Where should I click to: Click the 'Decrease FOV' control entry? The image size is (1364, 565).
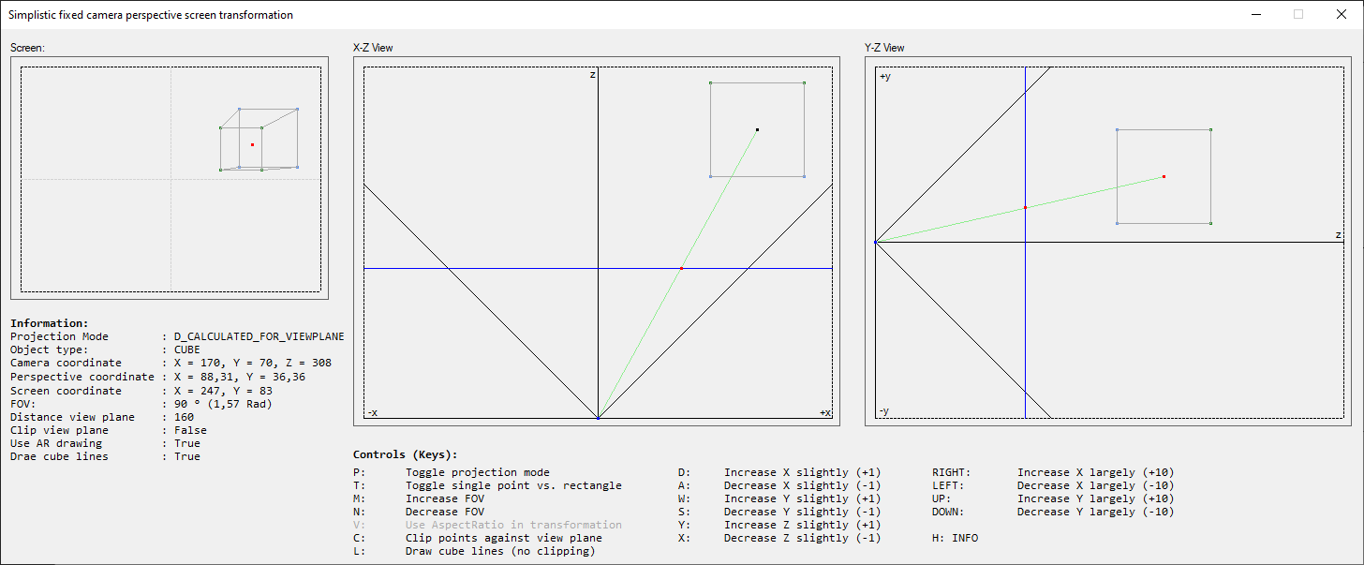[445, 512]
